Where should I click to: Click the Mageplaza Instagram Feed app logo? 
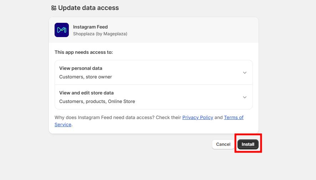tap(62, 30)
